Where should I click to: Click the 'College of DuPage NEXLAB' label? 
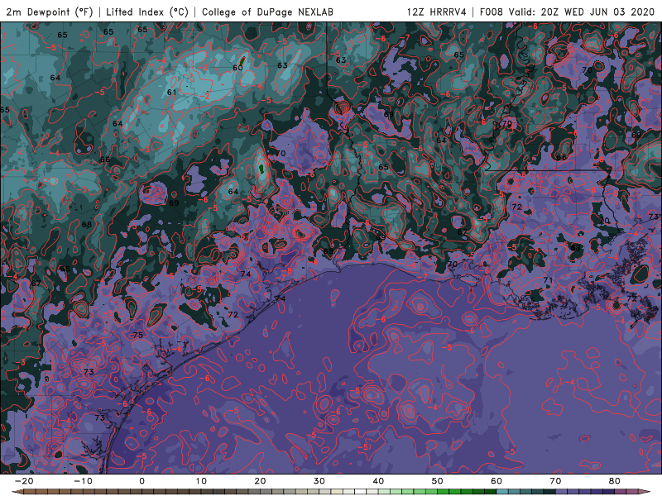click(x=267, y=12)
